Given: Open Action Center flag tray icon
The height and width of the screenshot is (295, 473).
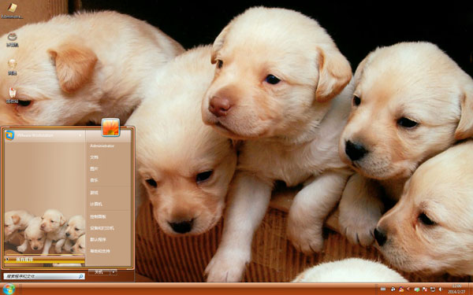Looking at the screenshot, I should [x=425, y=289].
